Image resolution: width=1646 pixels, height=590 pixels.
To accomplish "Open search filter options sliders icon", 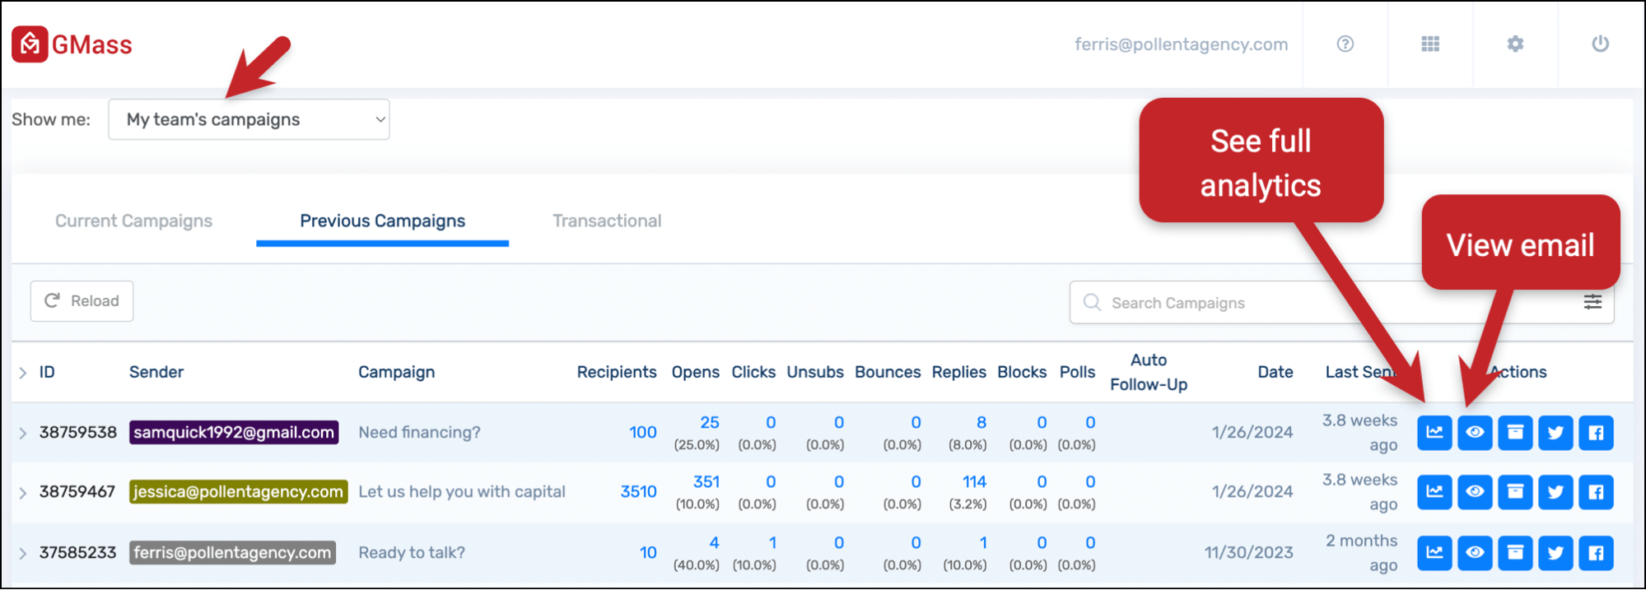I will (1592, 302).
